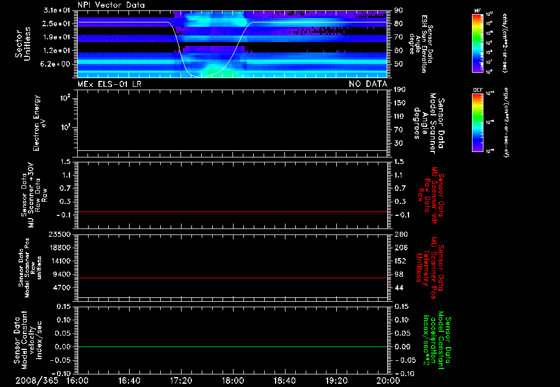The image size is (560, 387).
Task: Click the "18:00" time axis label
Action: pyautogui.click(x=233, y=380)
